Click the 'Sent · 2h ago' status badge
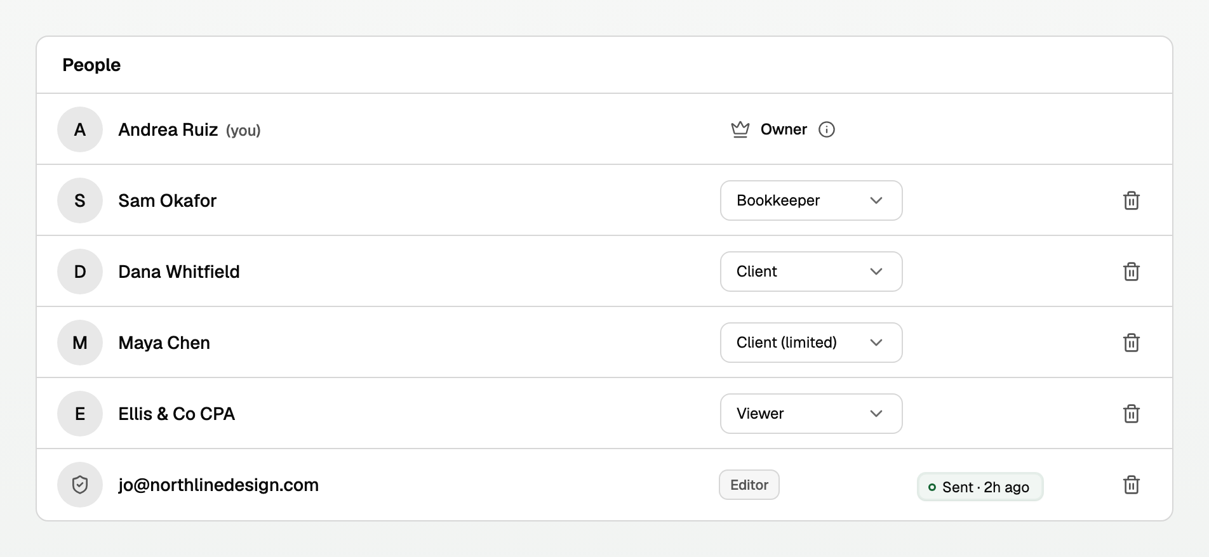This screenshot has width=1209, height=557. (980, 487)
